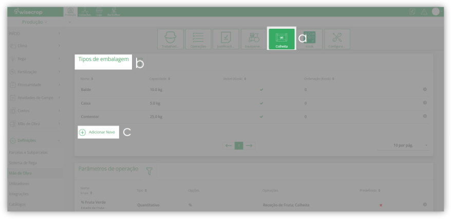Image resolution: width=451 pixels, height=221 pixels.
Task: Click the Caixa name cell
Action: 86,103
